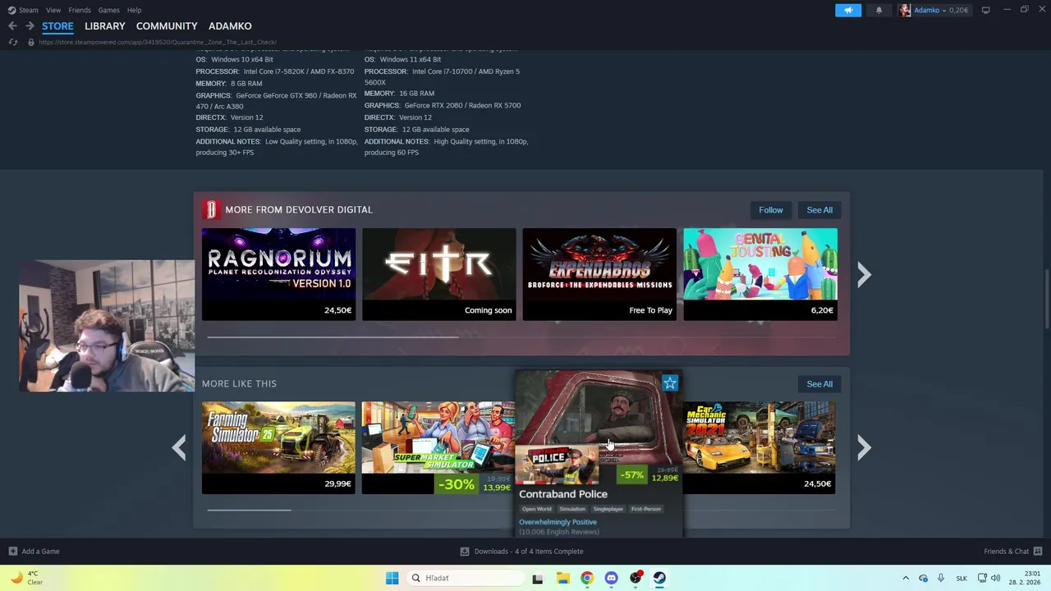
Task: Open Friends & Chat
Action: (x=1013, y=552)
